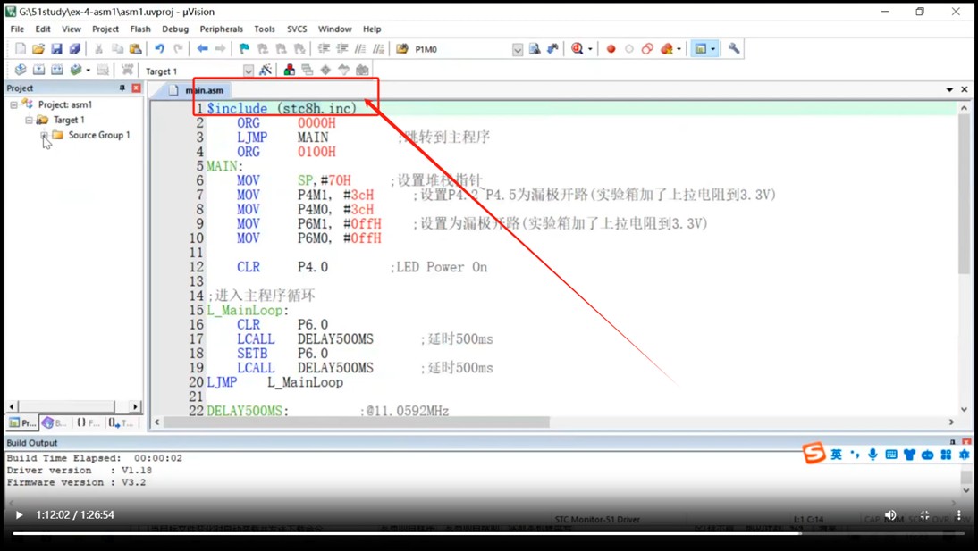Click the video volume speaker button
The height and width of the screenshot is (551, 978).
(890, 515)
